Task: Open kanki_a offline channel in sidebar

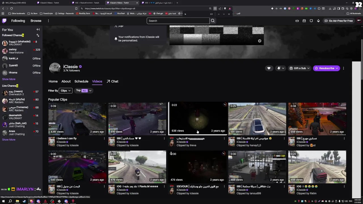Action: click(x=21, y=58)
